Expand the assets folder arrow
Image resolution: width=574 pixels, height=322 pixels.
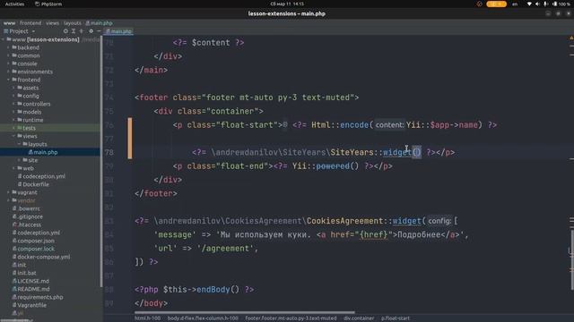point(13,88)
